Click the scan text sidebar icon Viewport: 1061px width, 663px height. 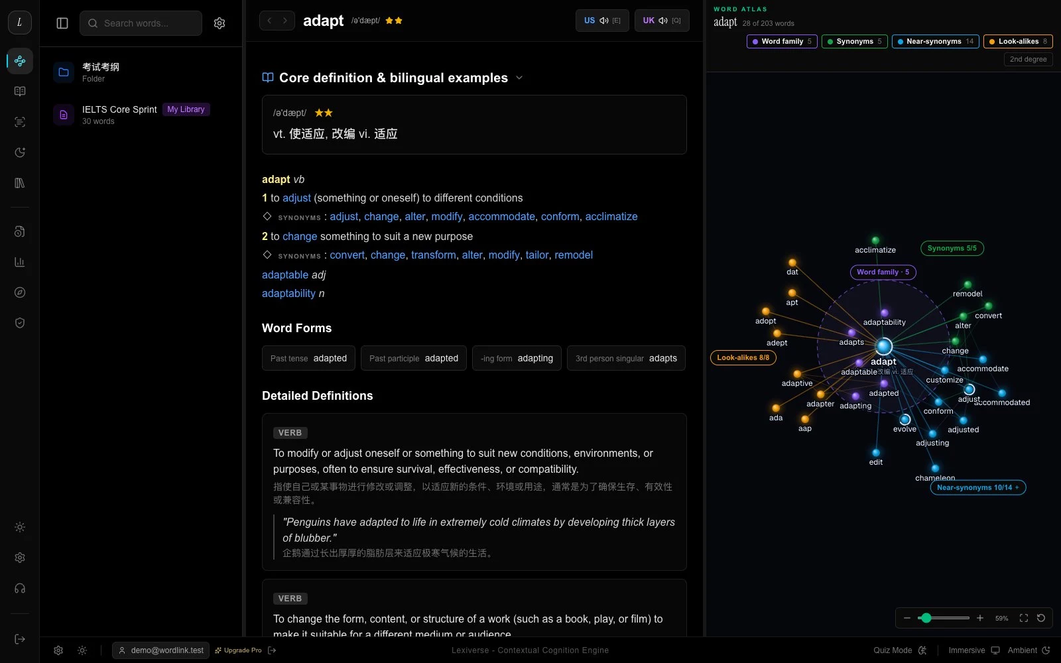(20, 122)
